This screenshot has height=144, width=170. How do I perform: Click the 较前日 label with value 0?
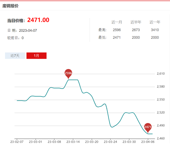15,38
